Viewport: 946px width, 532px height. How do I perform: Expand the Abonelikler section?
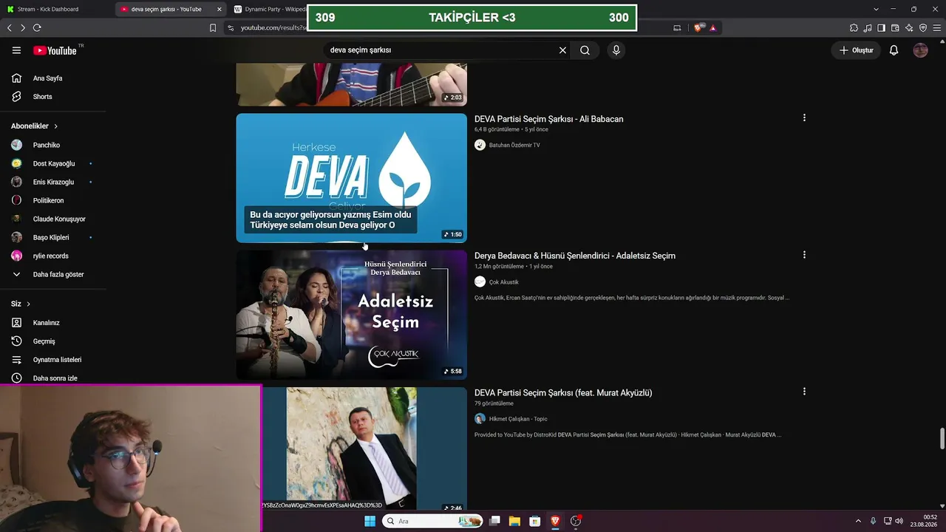click(33, 126)
